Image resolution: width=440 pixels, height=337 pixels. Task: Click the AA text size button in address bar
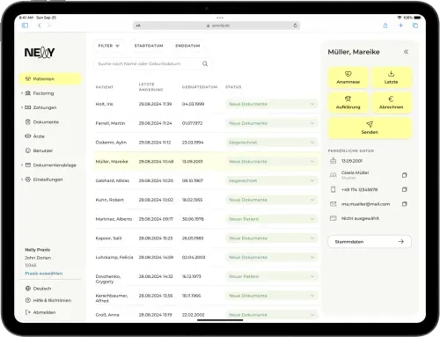[x=138, y=26]
